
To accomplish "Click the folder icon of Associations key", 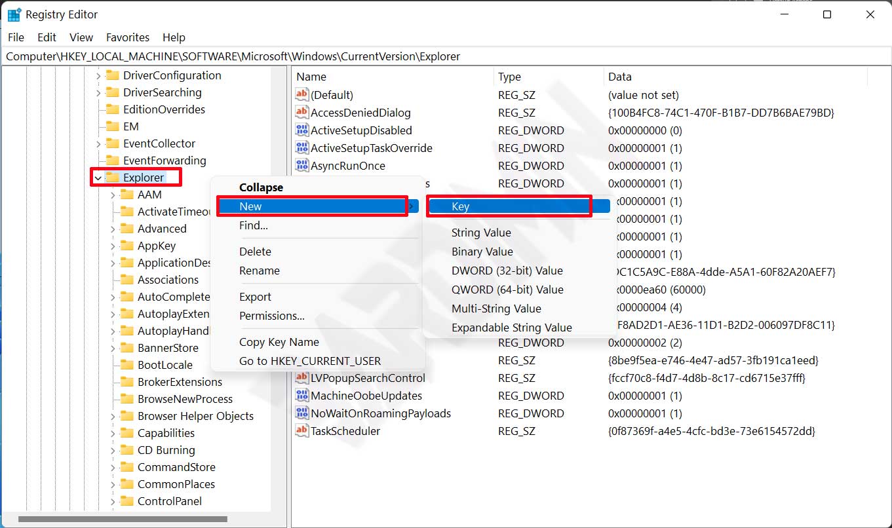I will pyautogui.click(x=126, y=280).
